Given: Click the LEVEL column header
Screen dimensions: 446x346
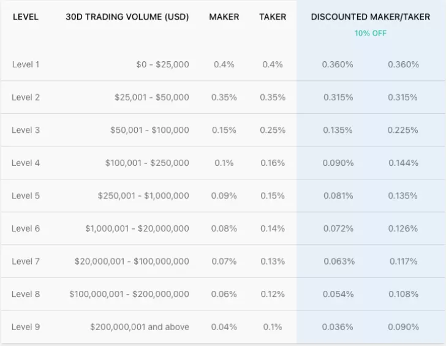Looking at the screenshot, I should [25, 17].
